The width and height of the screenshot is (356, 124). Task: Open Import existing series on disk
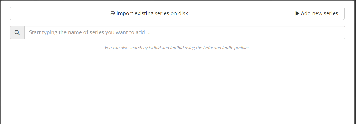[149, 13]
